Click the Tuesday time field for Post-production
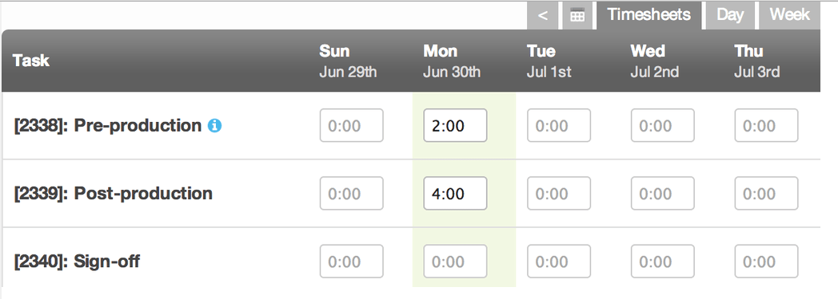Image resolution: width=838 pixels, height=299 pixels. (559, 193)
